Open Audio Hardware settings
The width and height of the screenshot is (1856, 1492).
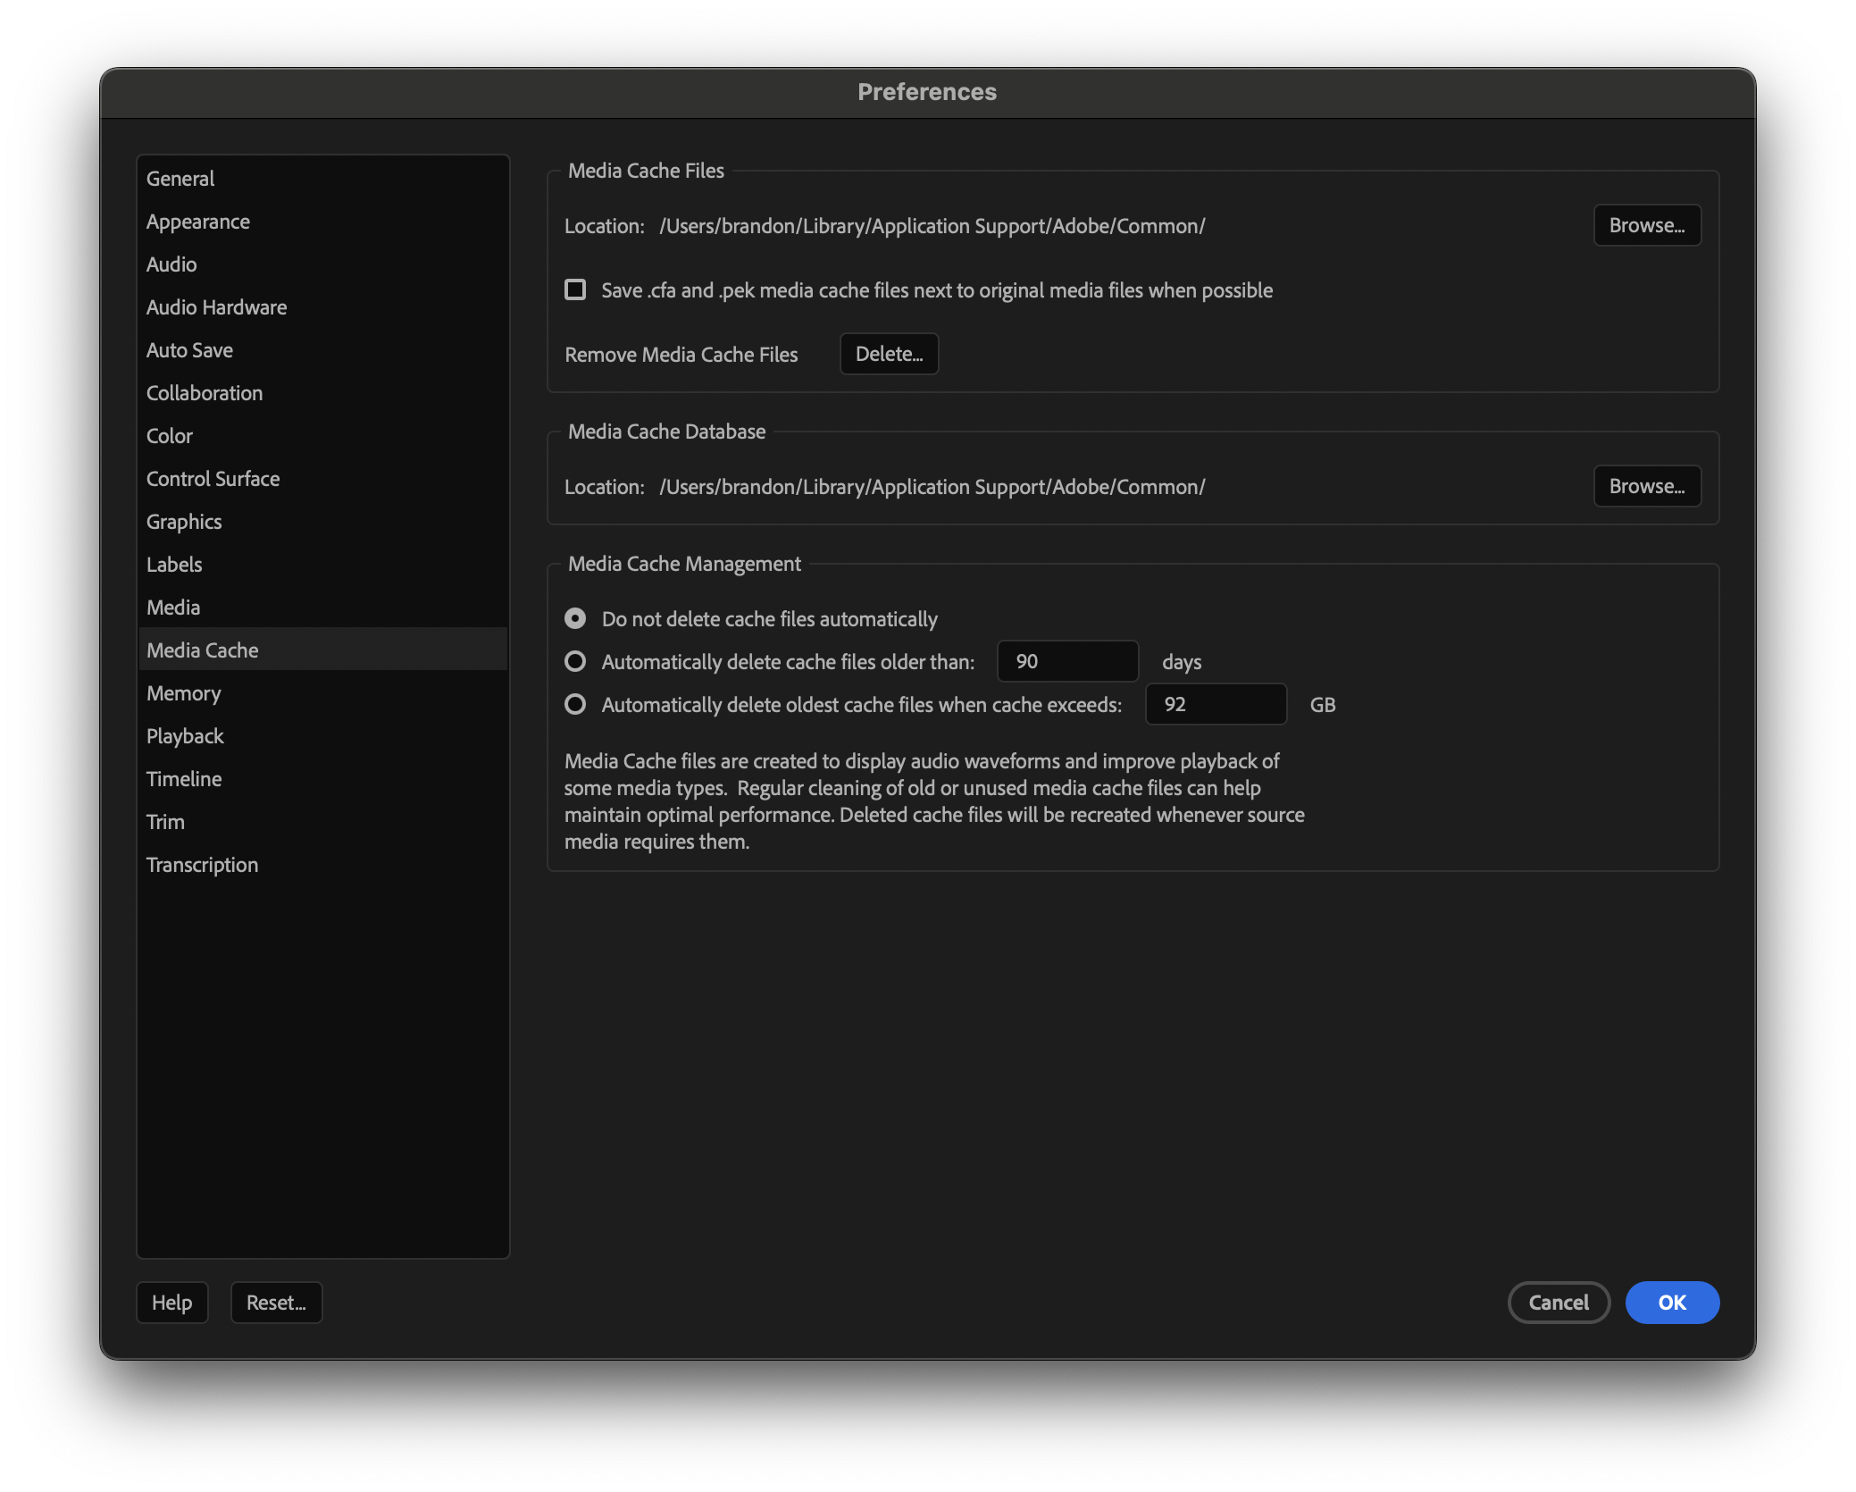click(x=216, y=307)
